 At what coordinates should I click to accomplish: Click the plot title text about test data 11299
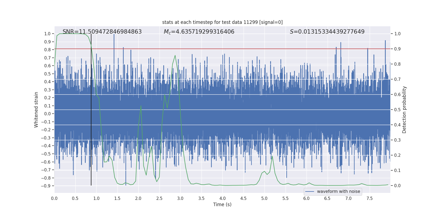[222, 22]
